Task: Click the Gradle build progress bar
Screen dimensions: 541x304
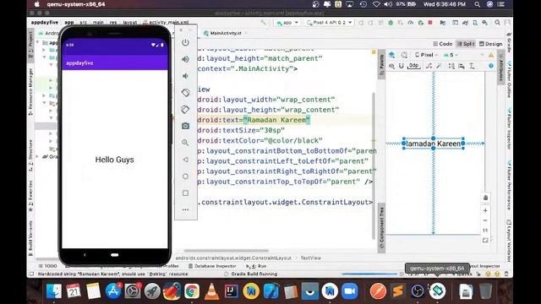Action: (369, 274)
